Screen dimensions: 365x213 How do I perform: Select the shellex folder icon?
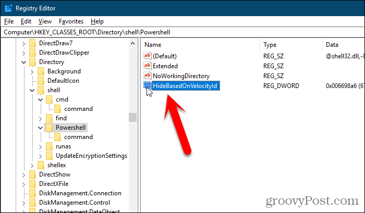click(x=41, y=165)
